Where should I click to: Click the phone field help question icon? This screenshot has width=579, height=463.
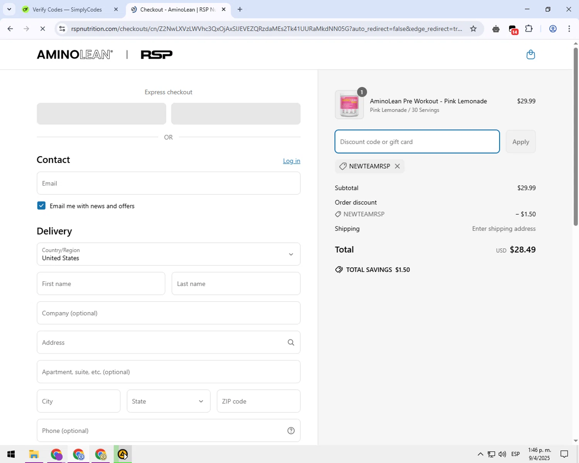291,431
